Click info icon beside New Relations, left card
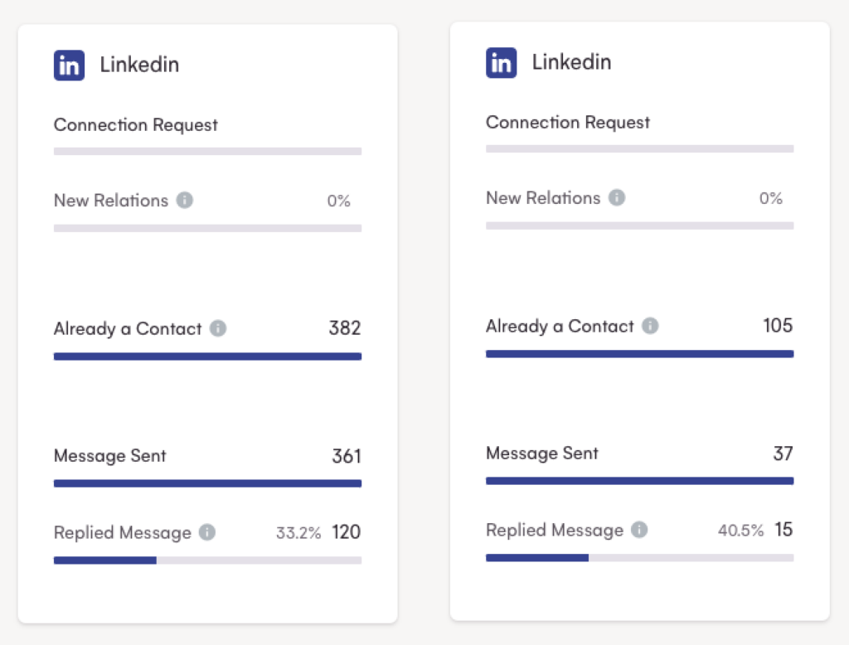The image size is (849, 645). (x=185, y=201)
